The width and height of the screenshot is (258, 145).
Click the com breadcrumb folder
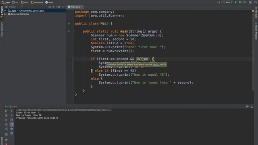[x=25, y=2]
